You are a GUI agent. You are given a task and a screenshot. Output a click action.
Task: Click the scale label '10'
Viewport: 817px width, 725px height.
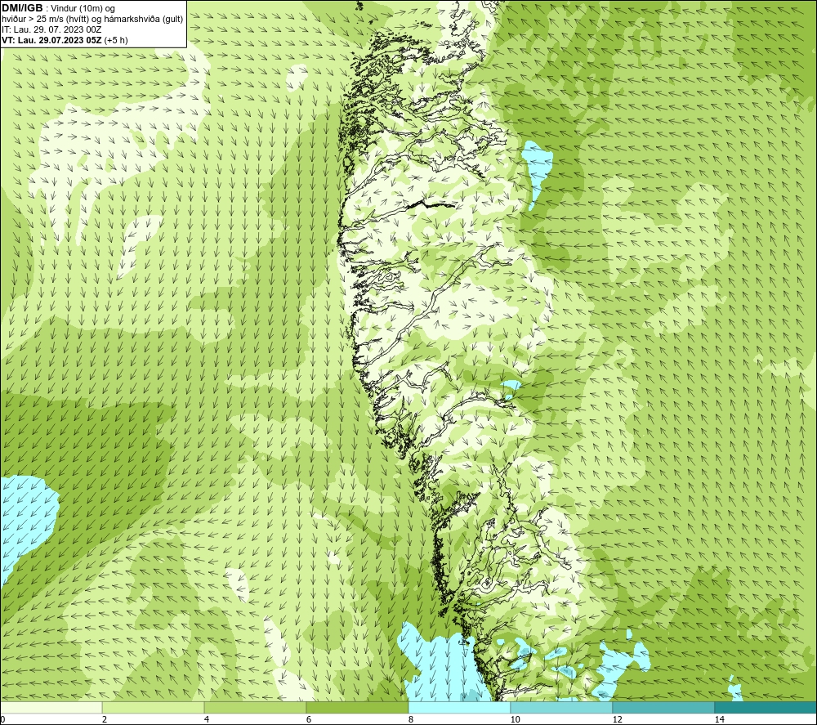point(515,719)
